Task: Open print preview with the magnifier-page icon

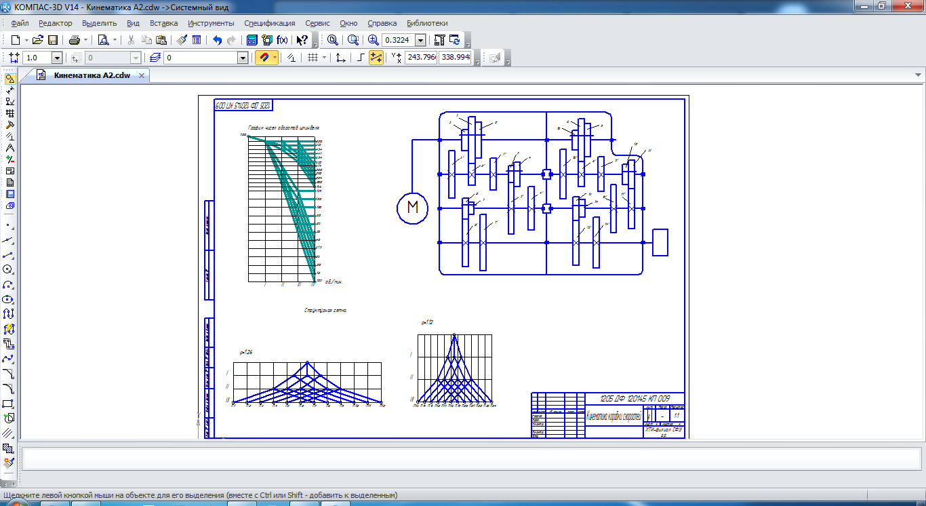Action: point(103,40)
